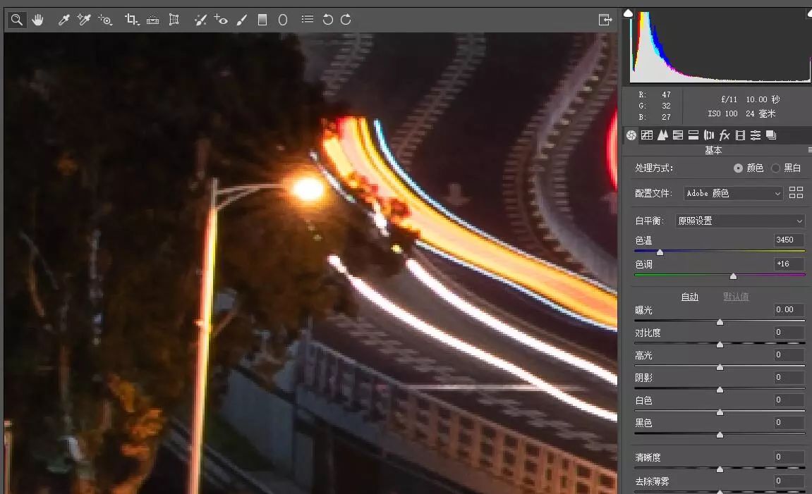
Task: Select the 黑白 (Black & White) radio button
Action: point(776,168)
